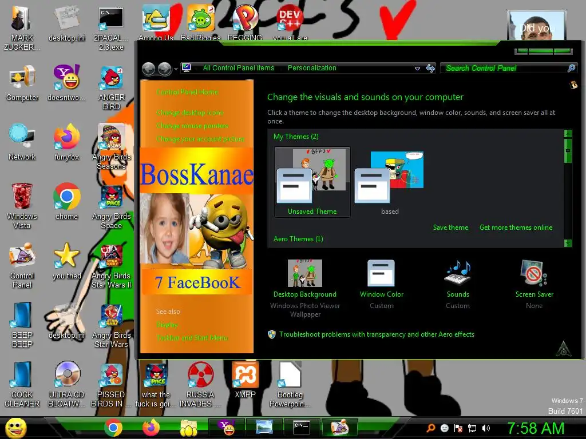Select the Unsaved Theme thumbnail
586x439 pixels.
[312, 182]
